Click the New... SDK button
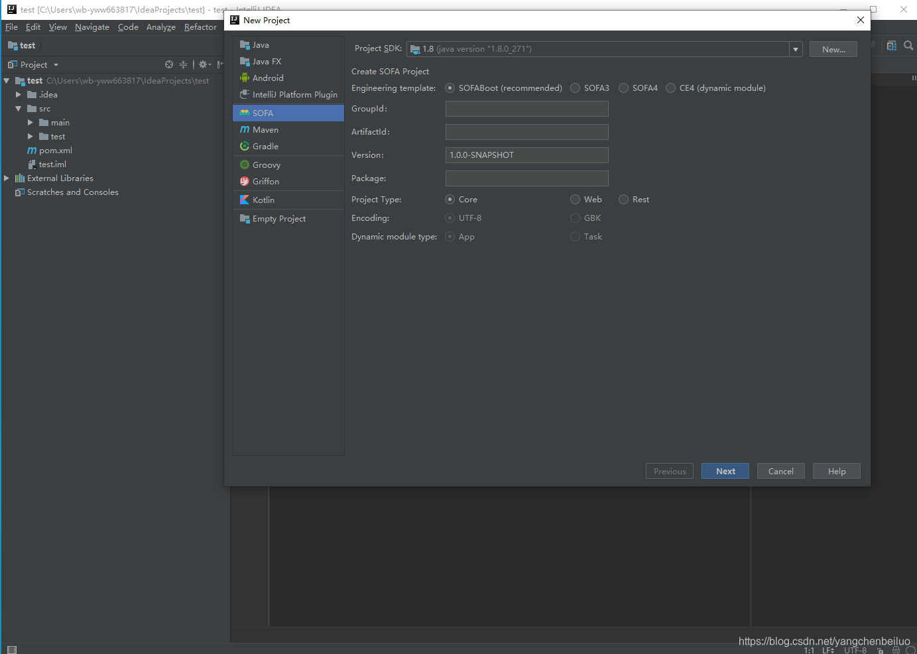 tap(833, 49)
